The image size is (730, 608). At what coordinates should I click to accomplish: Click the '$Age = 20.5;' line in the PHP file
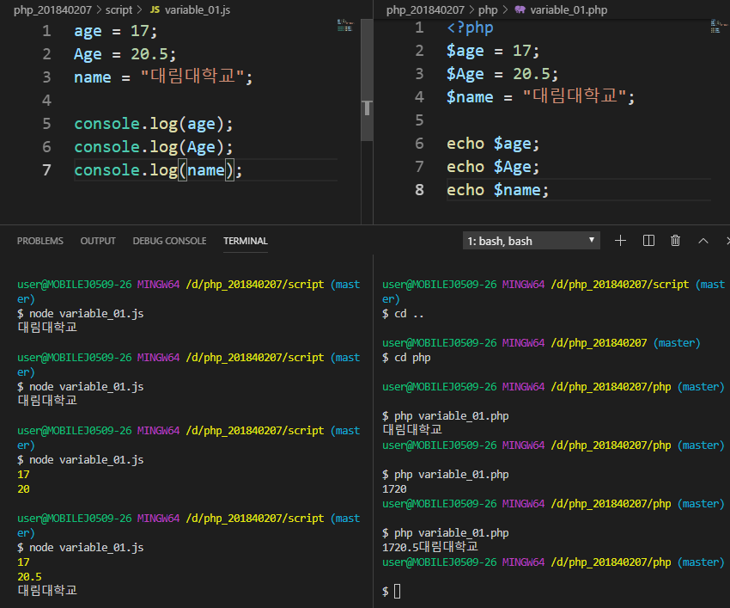point(502,74)
